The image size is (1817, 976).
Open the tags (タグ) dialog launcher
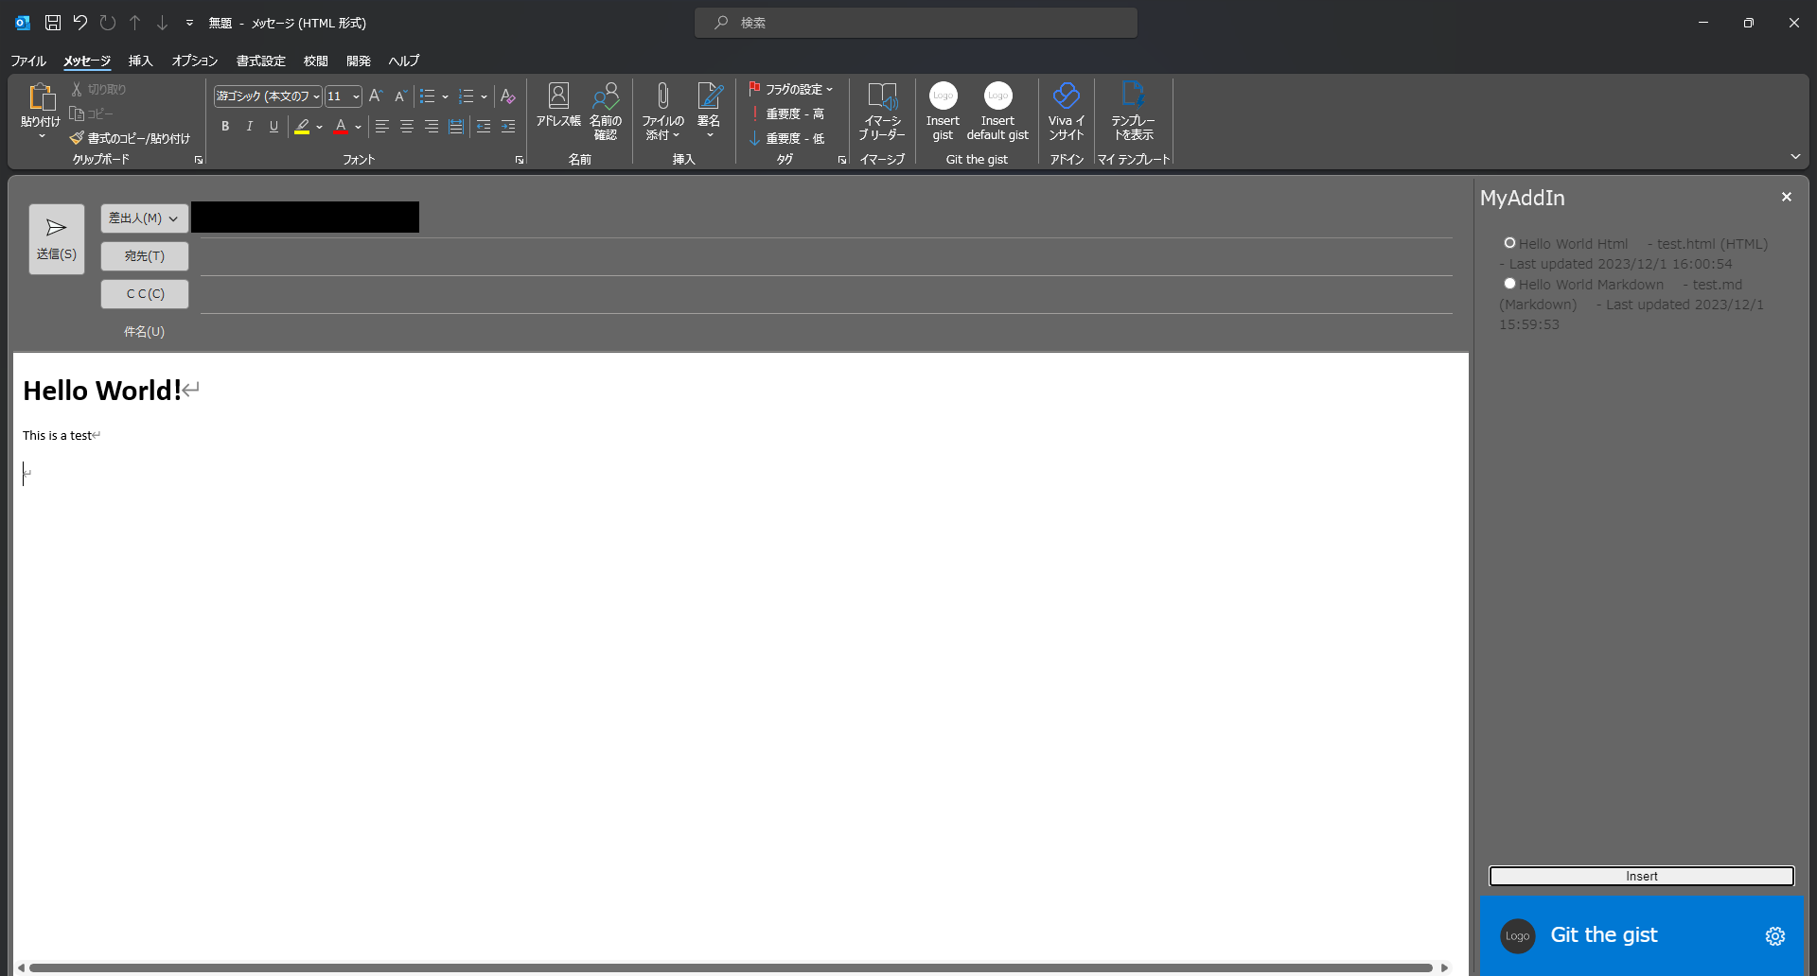(x=842, y=160)
